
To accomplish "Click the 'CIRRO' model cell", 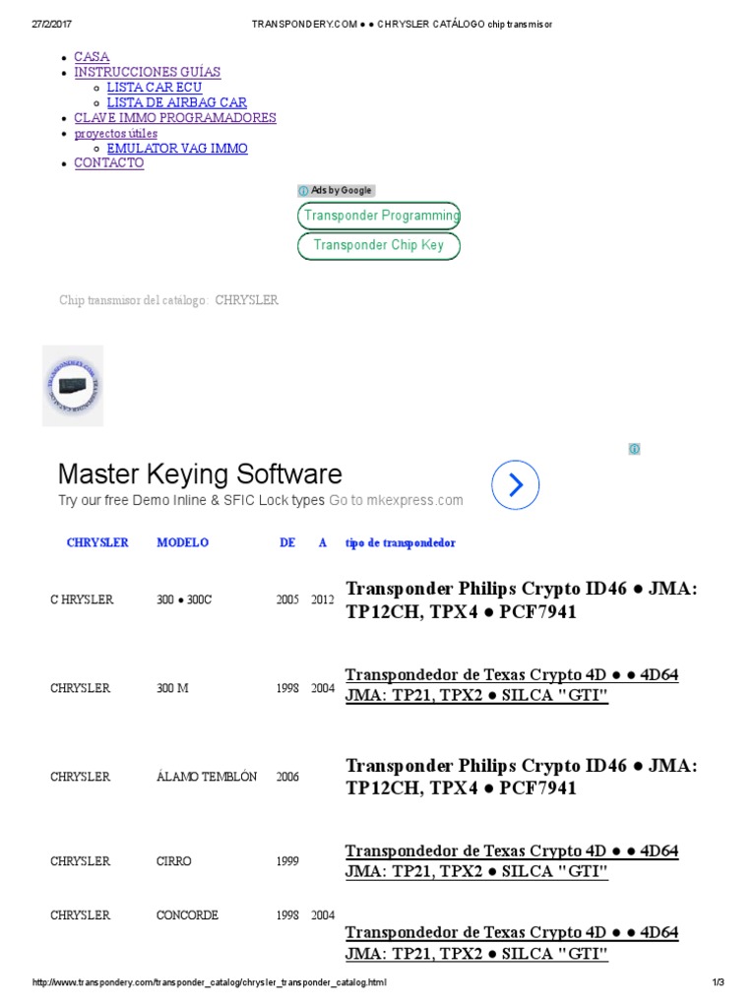I will tap(173, 860).
